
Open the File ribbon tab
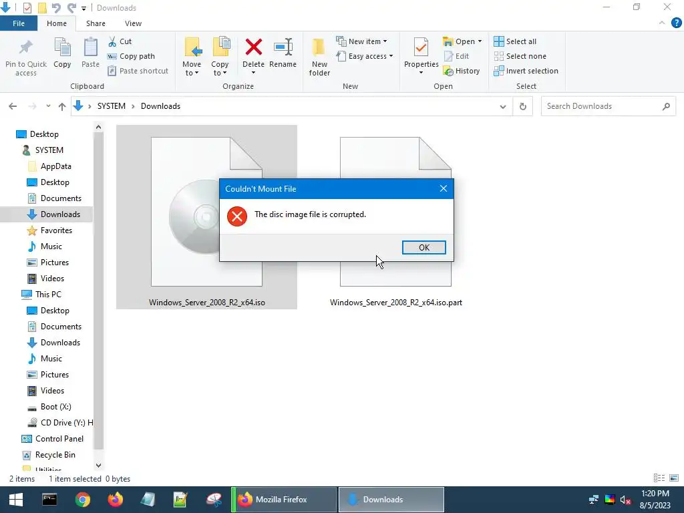coord(19,23)
